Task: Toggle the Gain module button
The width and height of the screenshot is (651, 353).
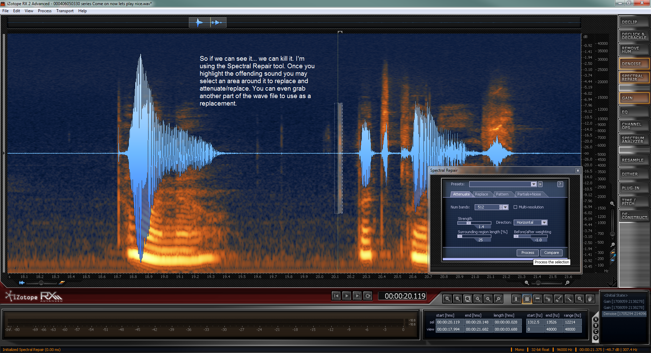Action: (x=634, y=98)
